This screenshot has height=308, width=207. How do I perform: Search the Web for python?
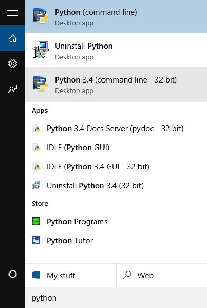point(162,275)
